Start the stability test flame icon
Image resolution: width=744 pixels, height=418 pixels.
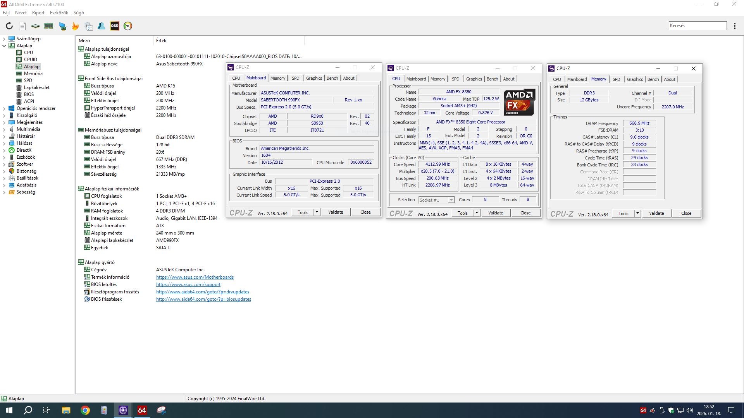coord(76,26)
